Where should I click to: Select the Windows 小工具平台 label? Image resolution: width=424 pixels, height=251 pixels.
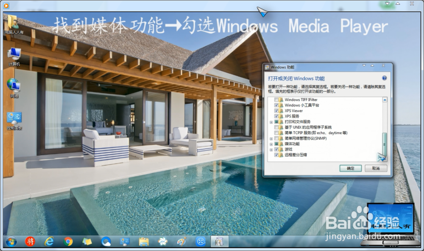coord(302,105)
